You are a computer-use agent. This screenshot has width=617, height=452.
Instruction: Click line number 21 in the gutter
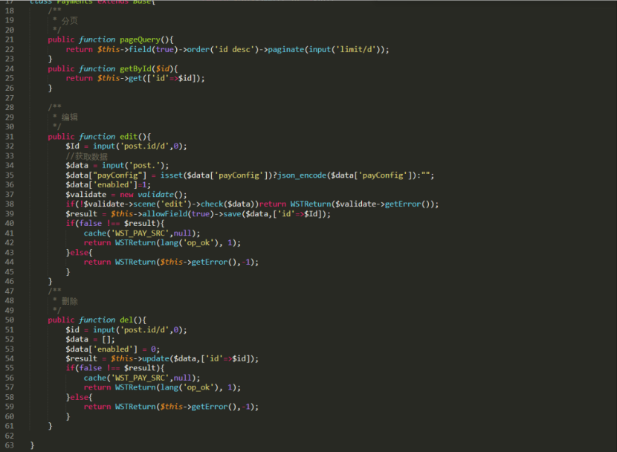tap(9, 39)
